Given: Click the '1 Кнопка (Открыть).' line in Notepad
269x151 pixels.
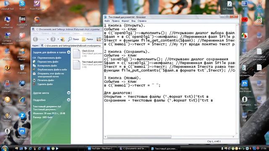Looking at the screenshot, I should [x=124, y=25].
